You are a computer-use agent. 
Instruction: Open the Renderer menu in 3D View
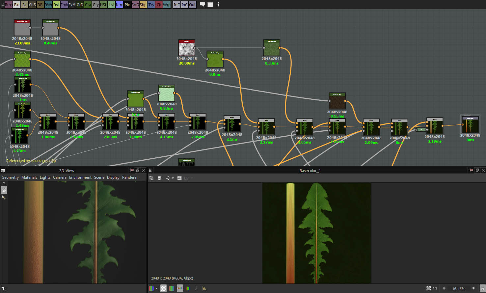130,177
